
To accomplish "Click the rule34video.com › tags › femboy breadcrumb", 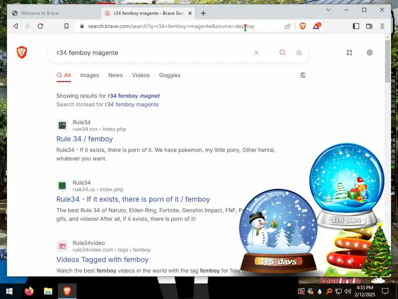I will [x=112, y=250].
